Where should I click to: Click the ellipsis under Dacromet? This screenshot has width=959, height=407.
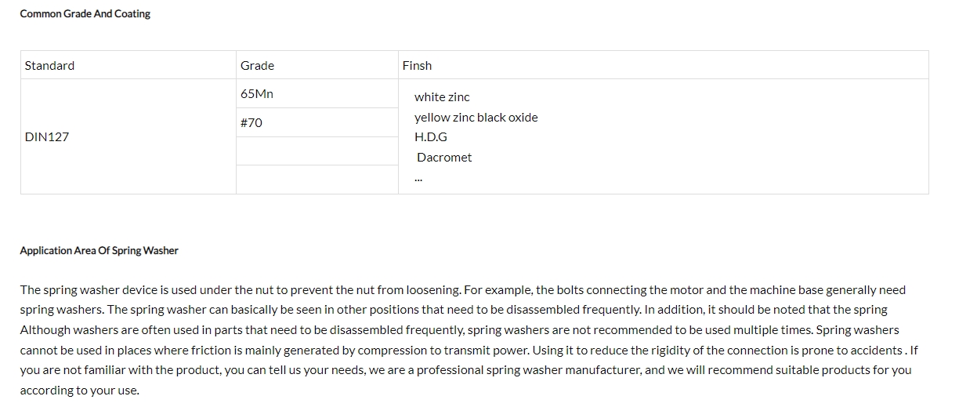[419, 179]
